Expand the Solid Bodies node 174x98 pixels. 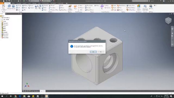pos(1,18)
